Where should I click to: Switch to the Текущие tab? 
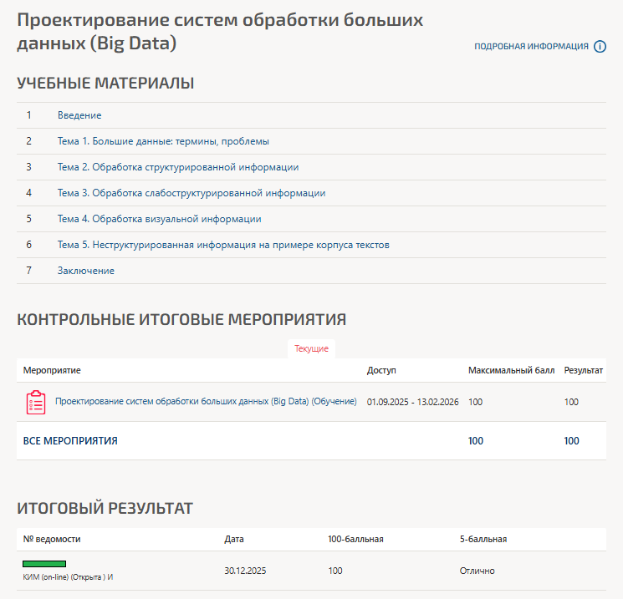pyautogui.click(x=311, y=348)
